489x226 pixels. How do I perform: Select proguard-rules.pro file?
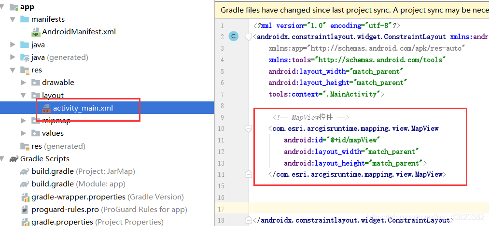point(109,210)
